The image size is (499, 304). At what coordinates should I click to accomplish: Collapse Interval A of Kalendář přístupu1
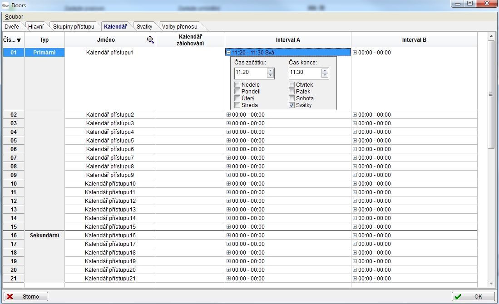pyautogui.click(x=228, y=53)
